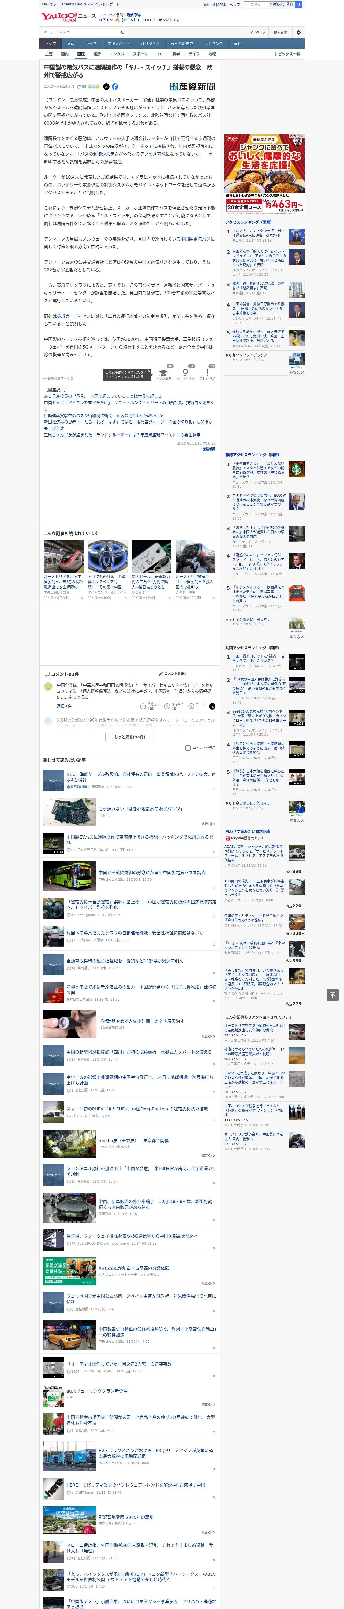This screenshot has height=1609, width=344.
Task: Select the スポーツ category
Action: point(140,54)
